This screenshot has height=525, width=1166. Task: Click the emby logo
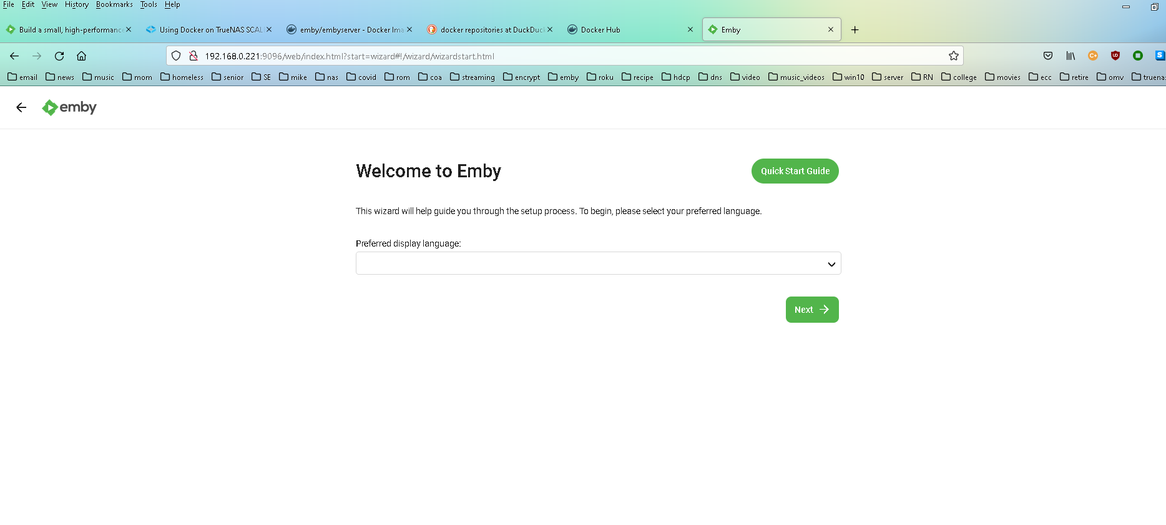click(x=69, y=107)
